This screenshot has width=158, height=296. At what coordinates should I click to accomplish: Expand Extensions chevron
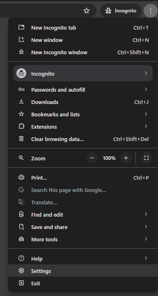(146, 126)
